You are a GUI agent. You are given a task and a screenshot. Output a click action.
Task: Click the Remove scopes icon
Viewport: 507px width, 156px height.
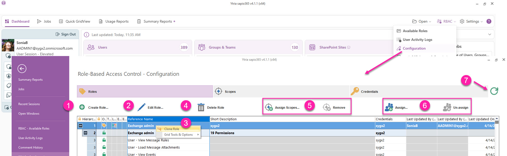(x=327, y=107)
